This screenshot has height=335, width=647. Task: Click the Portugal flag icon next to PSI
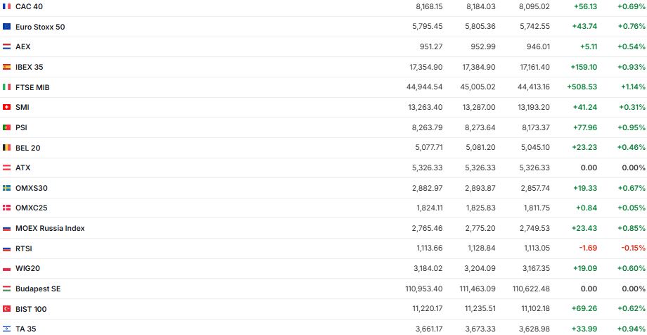[x=7, y=127]
